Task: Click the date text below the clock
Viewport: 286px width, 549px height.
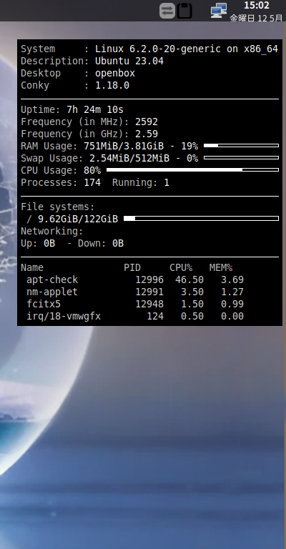Action: click(256, 18)
